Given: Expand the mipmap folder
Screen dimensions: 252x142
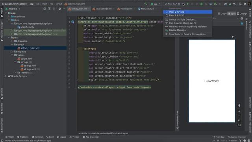Looking at the screenshot, I should coord(12,52).
